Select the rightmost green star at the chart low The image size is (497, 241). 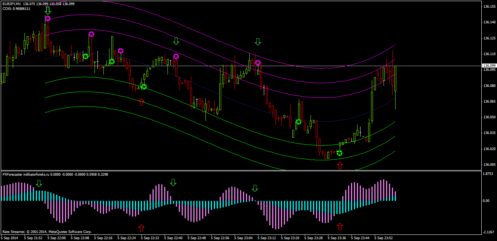339,153
